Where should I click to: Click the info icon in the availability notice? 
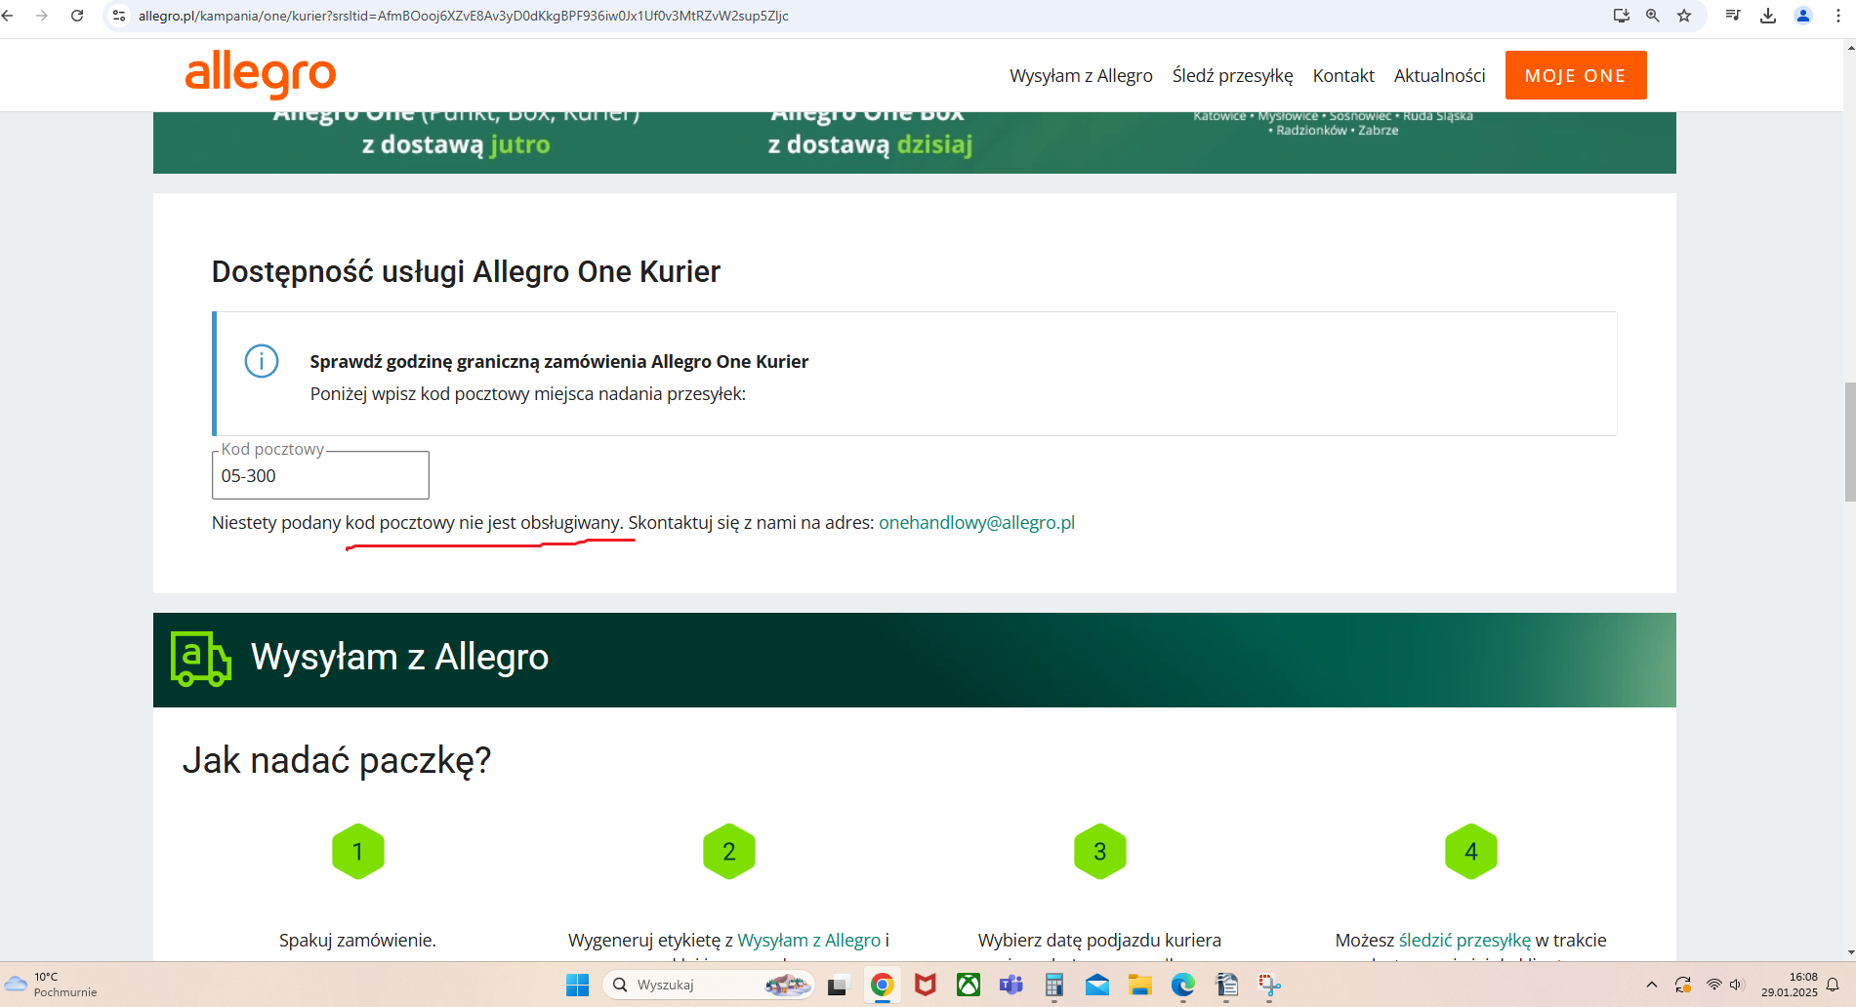(x=261, y=361)
